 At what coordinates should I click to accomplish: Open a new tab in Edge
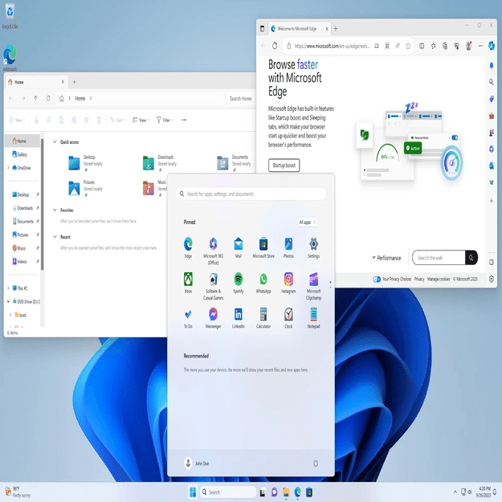click(336, 29)
